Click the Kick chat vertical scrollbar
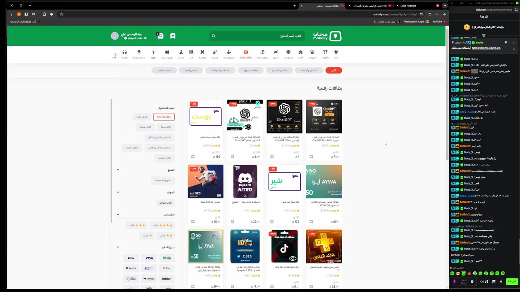 [x=518, y=251]
